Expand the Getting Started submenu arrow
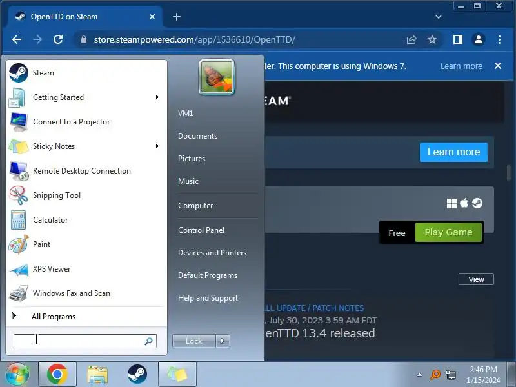Viewport: 516px width, 387px height. 157,97
